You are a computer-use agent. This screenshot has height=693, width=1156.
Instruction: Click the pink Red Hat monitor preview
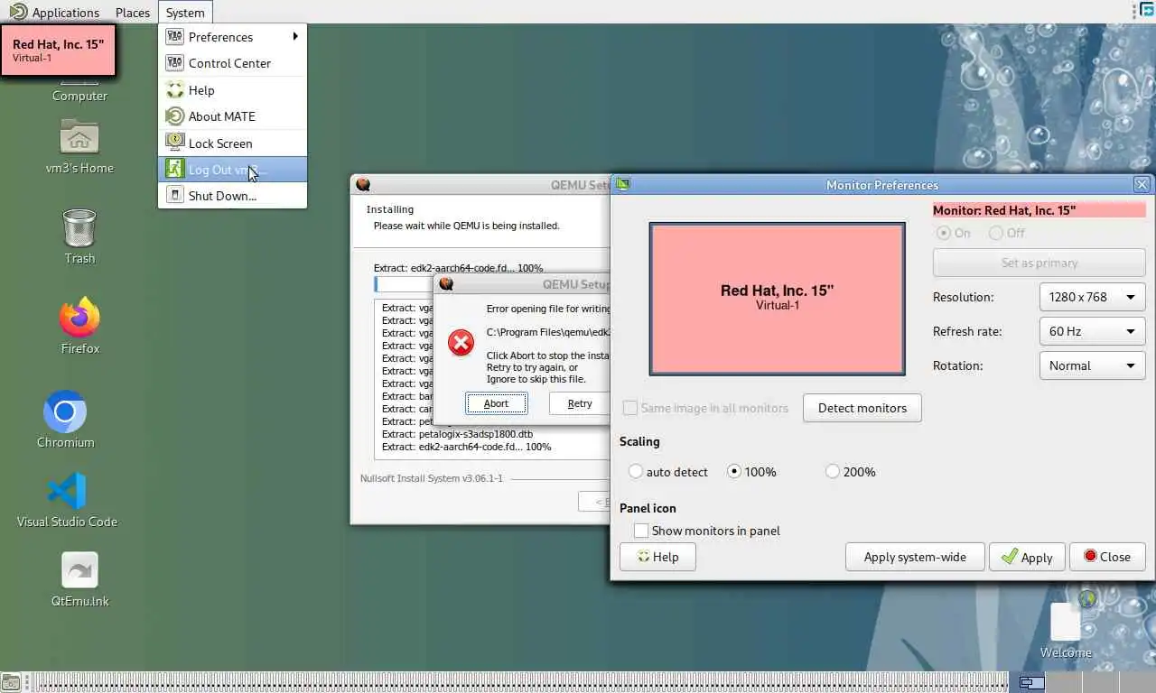click(777, 298)
